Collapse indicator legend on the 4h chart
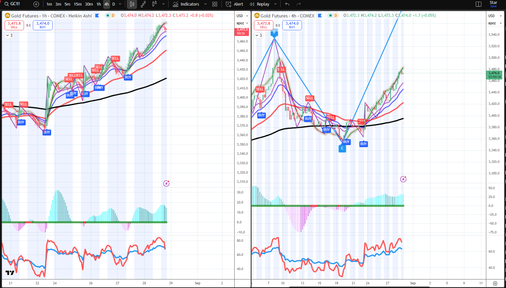Image resolution: width=506 pixels, height=288 pixels. pyautogui.click(x=259, y=35)
